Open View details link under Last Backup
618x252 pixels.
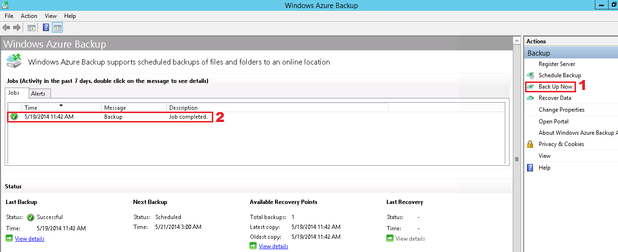[x=30, y=239]
